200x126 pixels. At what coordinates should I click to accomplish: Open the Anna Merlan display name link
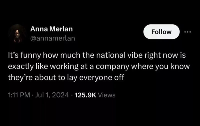coord(51,29)
